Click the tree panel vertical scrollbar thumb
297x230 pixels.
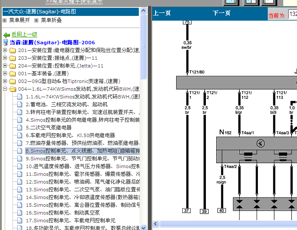tap(144, 46)
